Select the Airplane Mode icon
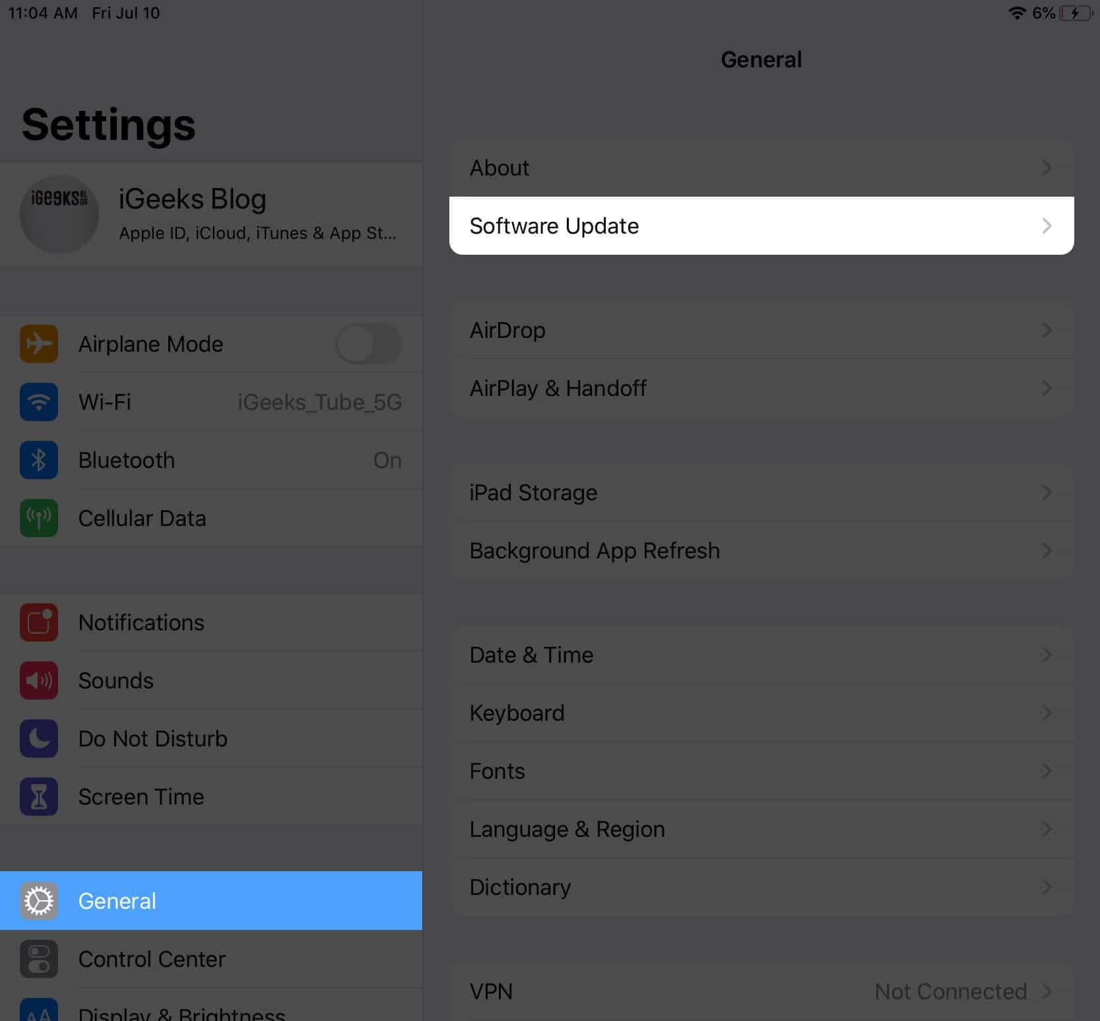 (39, 344)
